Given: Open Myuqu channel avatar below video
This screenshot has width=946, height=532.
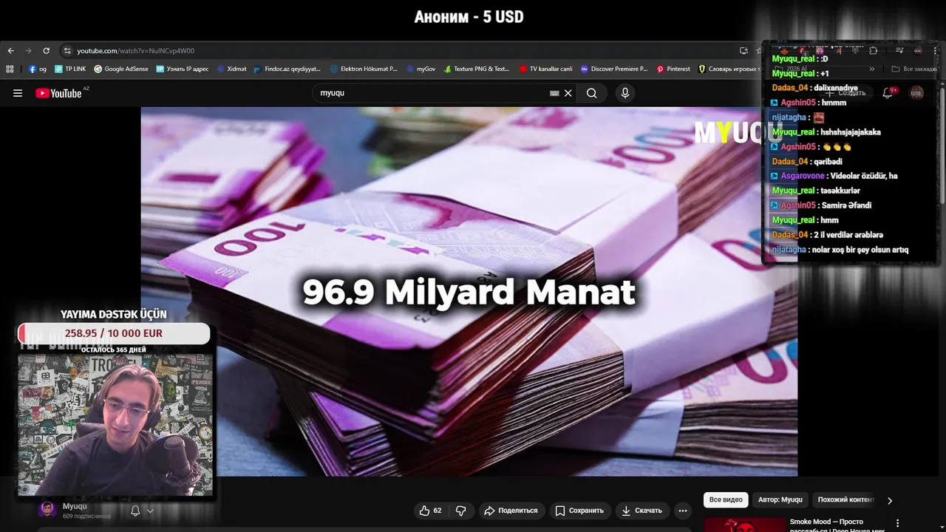Looking at the screenshot, I should click(47, 510).
